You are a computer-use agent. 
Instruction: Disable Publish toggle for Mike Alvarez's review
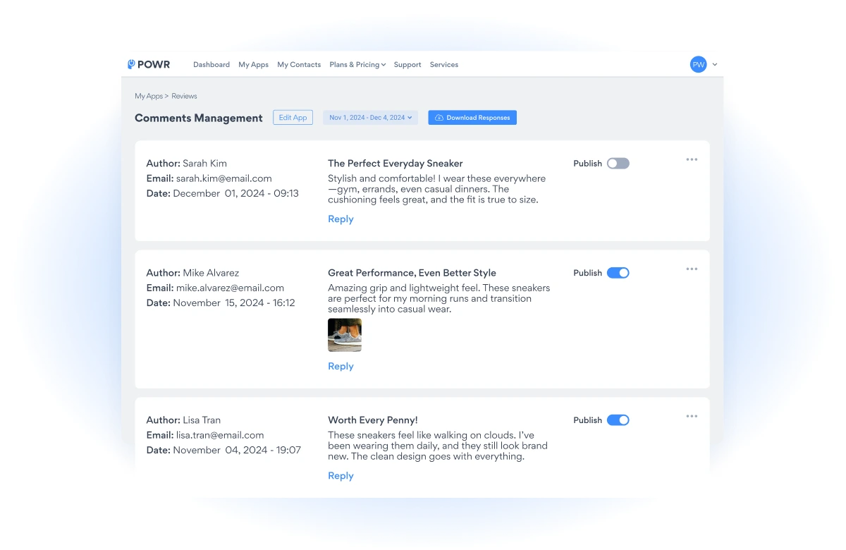(x=618, y=273)
